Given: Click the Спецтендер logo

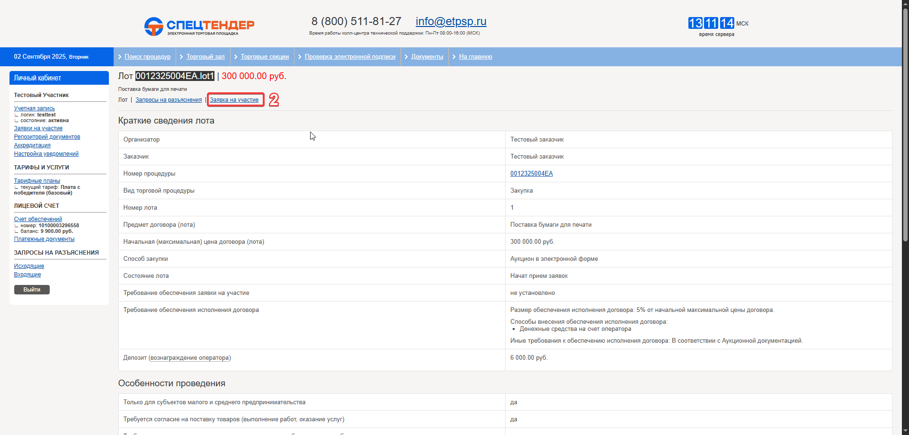Looking at the screenshot, I should click(x=199, y=26).
